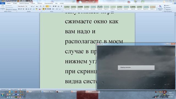Increase paragraph indent

click(x=56, y=6)
